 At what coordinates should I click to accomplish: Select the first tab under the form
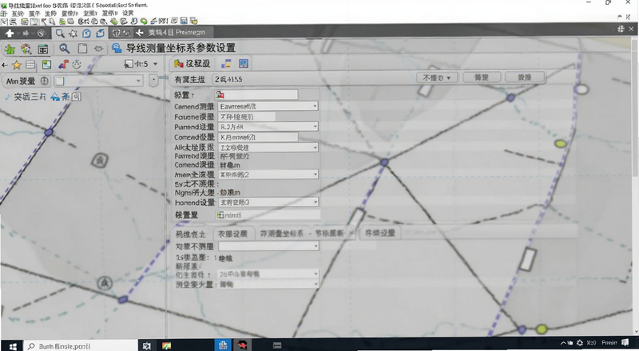coord(191,233)
